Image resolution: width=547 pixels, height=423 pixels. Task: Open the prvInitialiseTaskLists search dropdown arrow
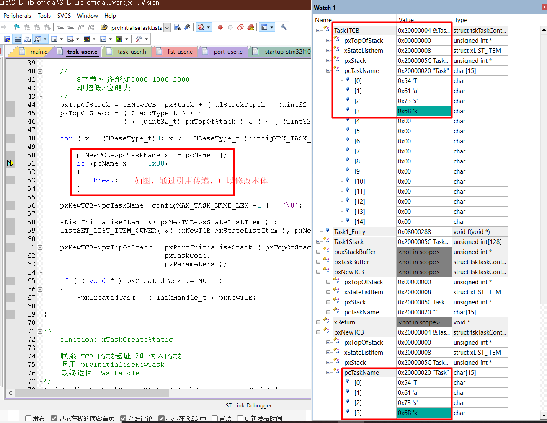167,28
